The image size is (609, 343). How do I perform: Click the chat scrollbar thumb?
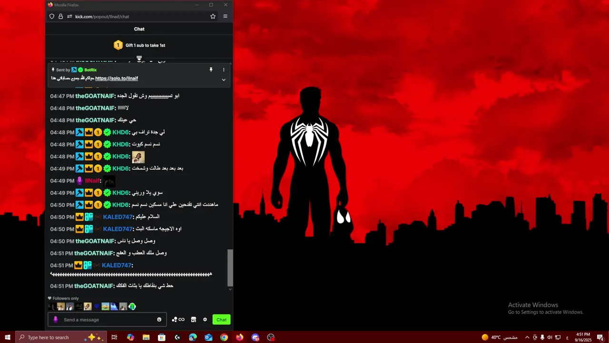[x=230, y=267]
